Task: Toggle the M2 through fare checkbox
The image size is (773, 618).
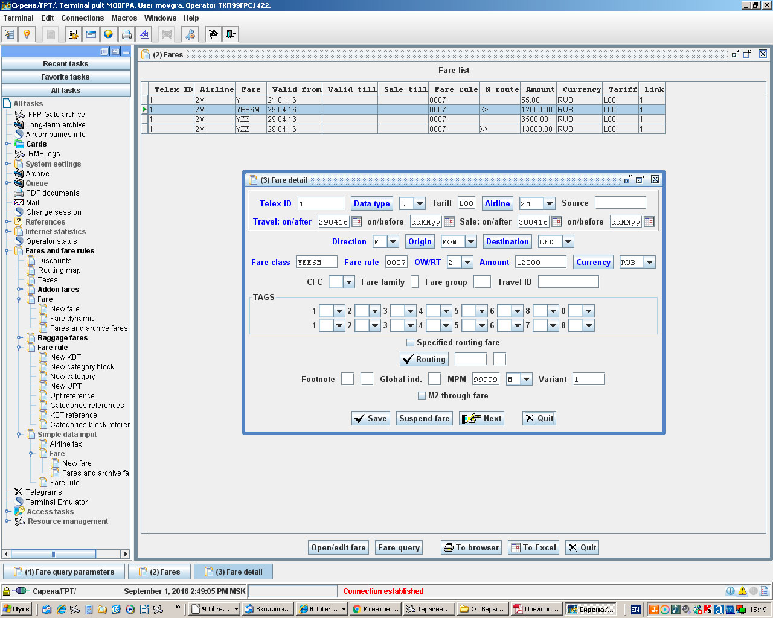Action: (422, 396)
